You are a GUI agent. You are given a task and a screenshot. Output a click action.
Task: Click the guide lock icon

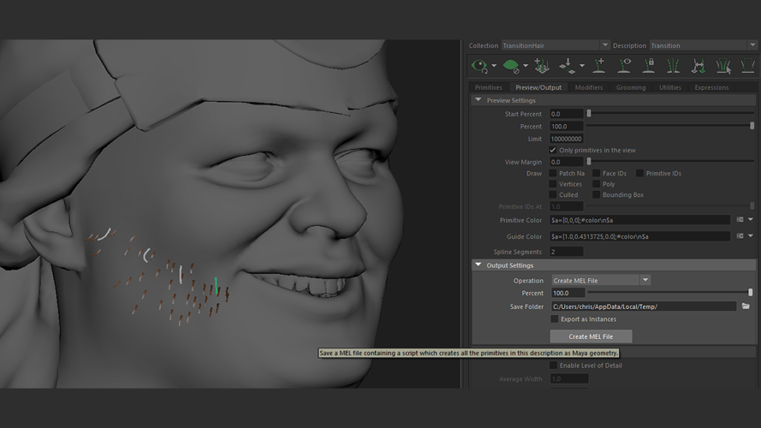[x=649, y=66]
